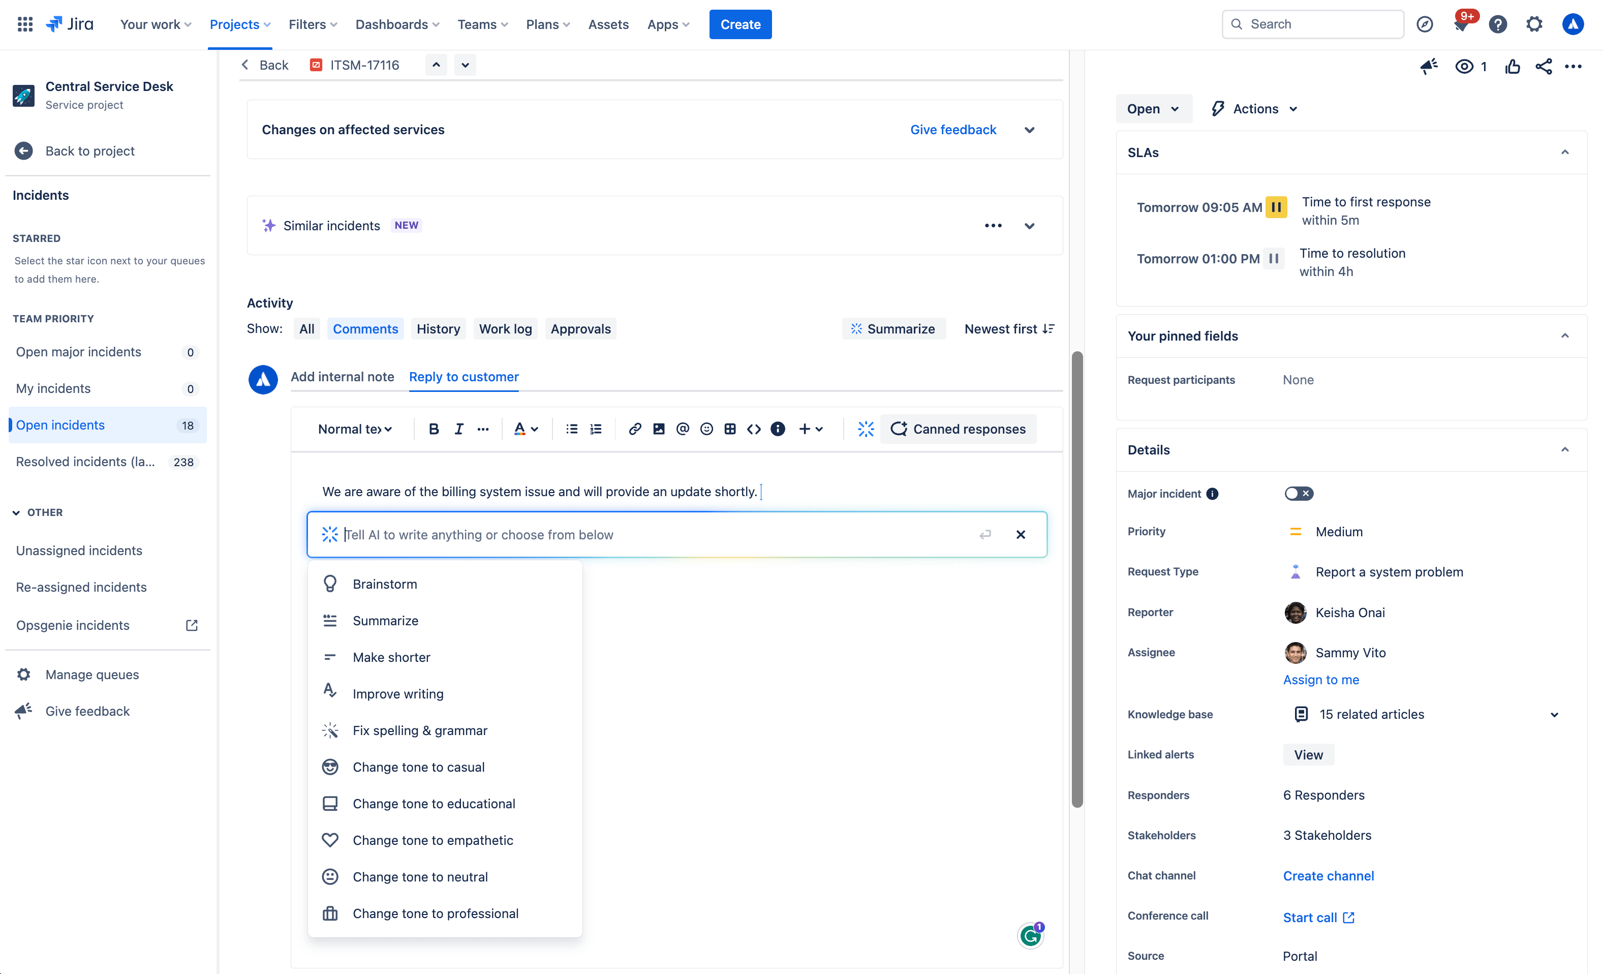Select Change tone to empathetic

[x=433, y=840]
